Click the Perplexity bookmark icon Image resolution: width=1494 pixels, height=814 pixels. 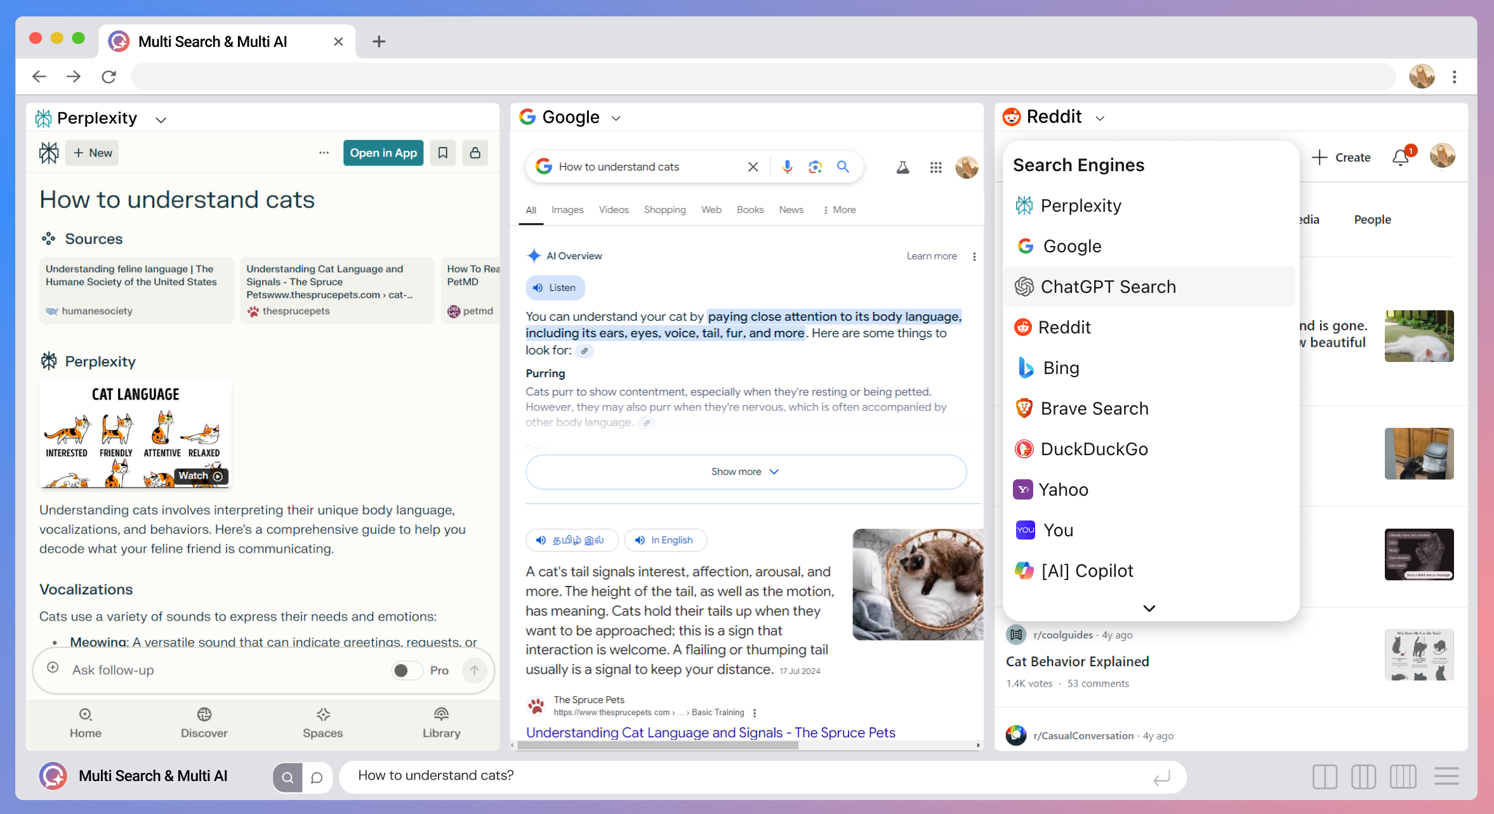443,153
